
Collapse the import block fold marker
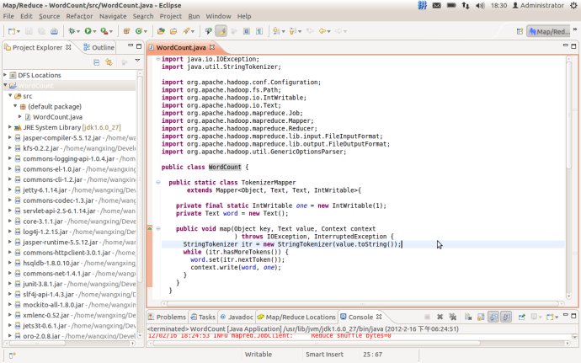coord(157,60)
